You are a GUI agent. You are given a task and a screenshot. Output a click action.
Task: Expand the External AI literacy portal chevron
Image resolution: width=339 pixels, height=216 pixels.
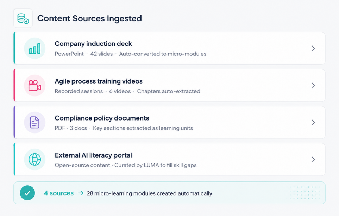point(313,160)
